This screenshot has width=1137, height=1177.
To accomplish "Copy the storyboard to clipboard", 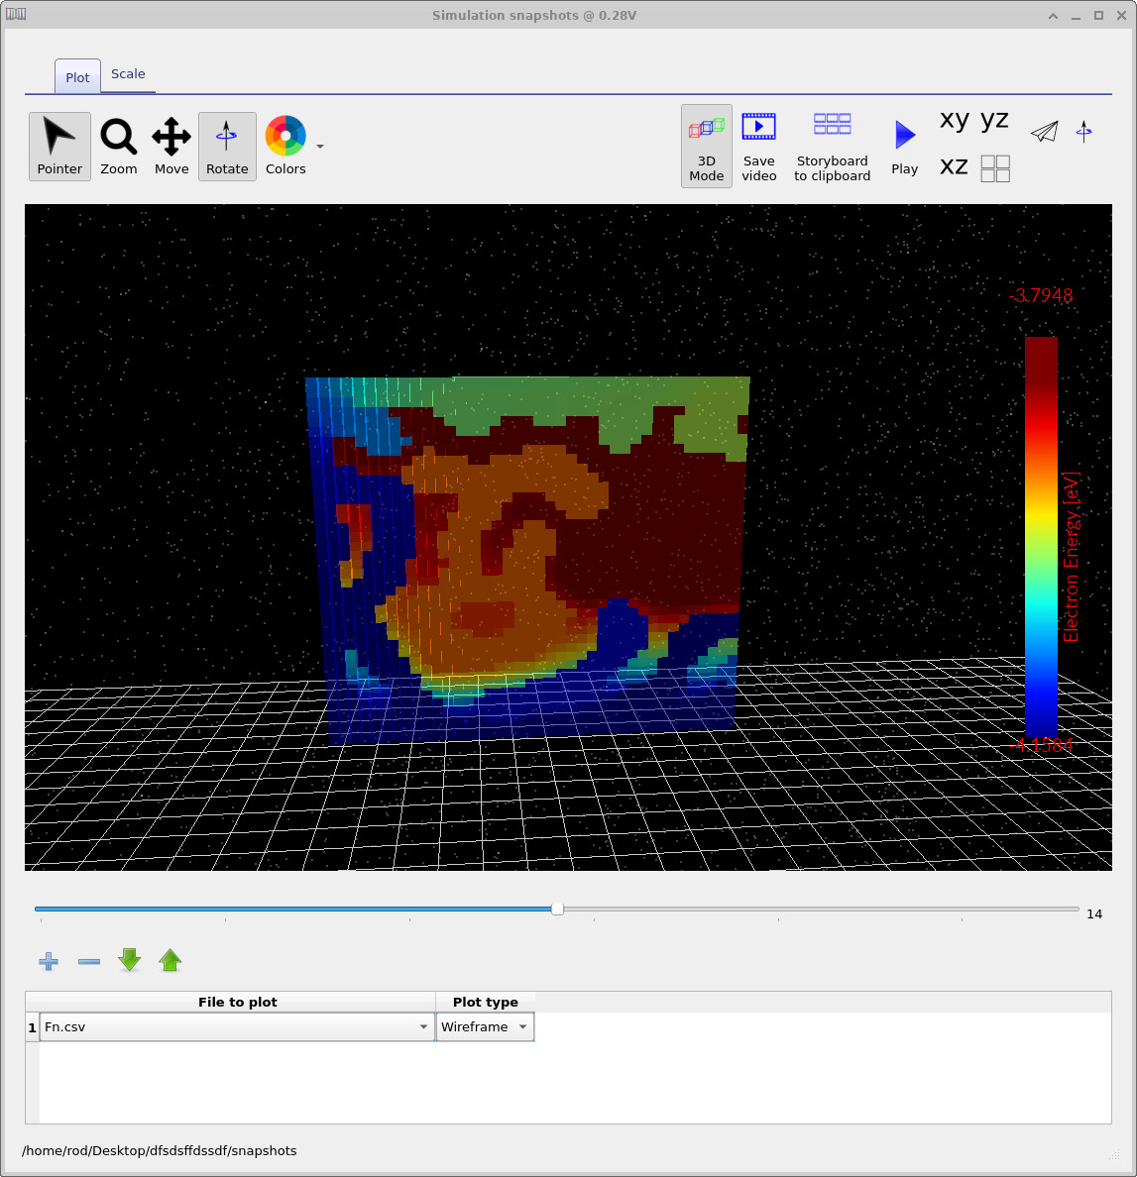I will [x=832, y=146].
